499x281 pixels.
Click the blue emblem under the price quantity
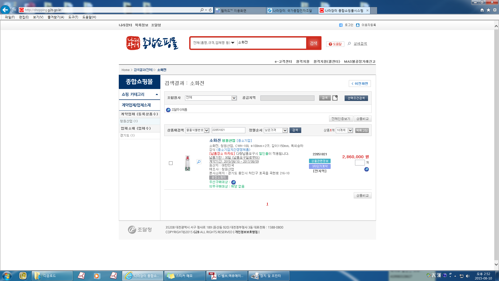366,169
